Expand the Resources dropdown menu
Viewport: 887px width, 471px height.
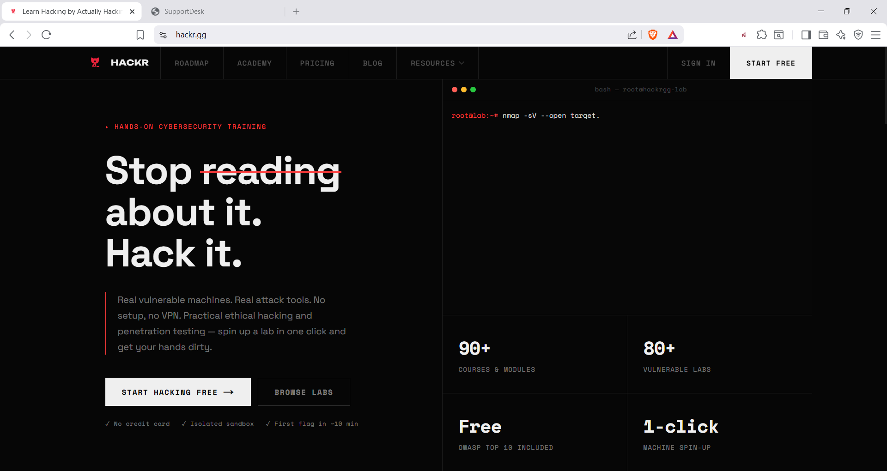pyautogui.click(x=437, y=63)
